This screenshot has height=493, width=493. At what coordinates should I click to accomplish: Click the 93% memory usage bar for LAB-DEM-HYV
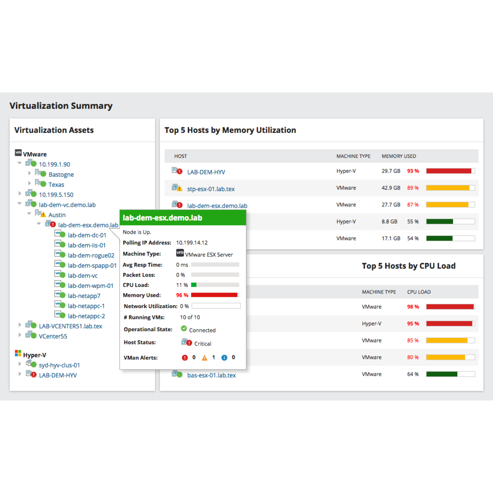pos(450,171)
